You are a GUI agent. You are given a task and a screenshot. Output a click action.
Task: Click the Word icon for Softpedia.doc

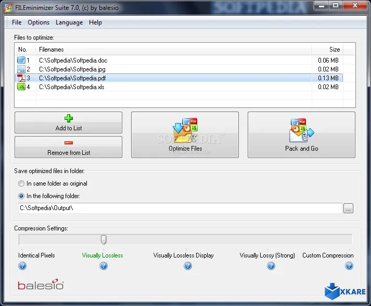pos(21,60)
